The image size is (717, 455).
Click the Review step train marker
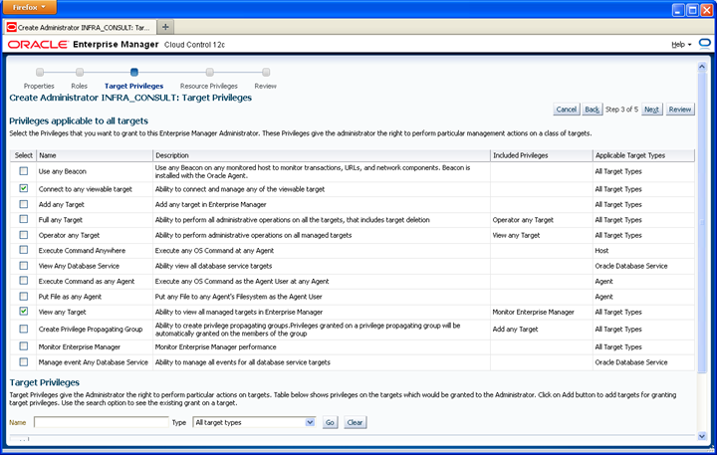click(266, 73)
